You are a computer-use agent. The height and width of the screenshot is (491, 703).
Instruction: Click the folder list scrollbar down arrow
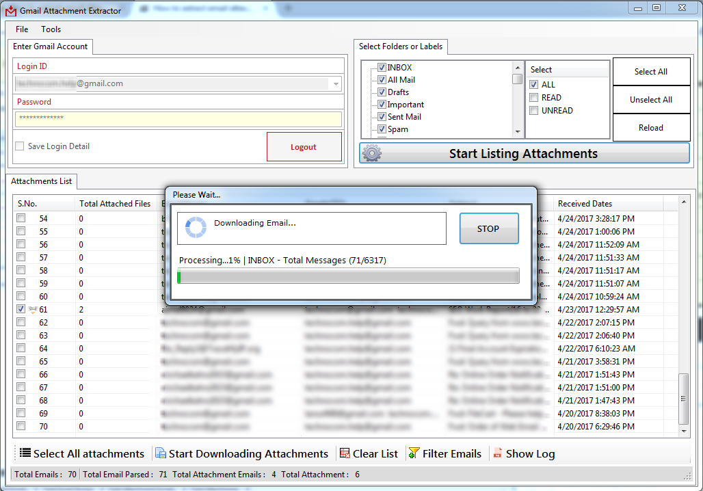click(518, 132)
